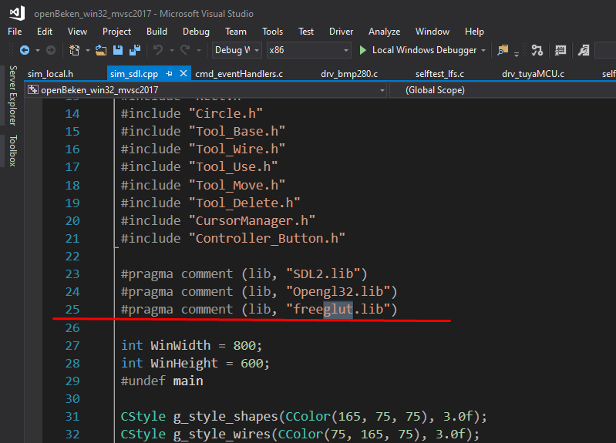616x443 pixels.
Task: Open the Redo history dropdown arrow
Action: click(199, 50)
